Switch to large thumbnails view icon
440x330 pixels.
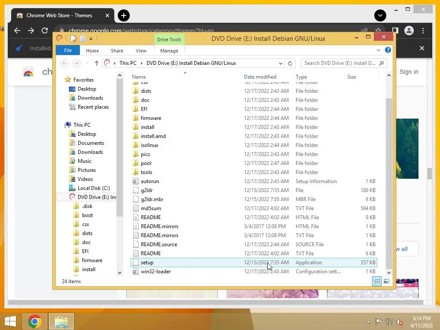[x=386, y=281]
